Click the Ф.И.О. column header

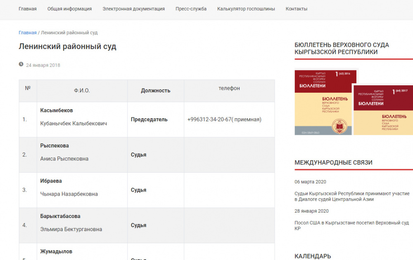[x=82, y=91]
